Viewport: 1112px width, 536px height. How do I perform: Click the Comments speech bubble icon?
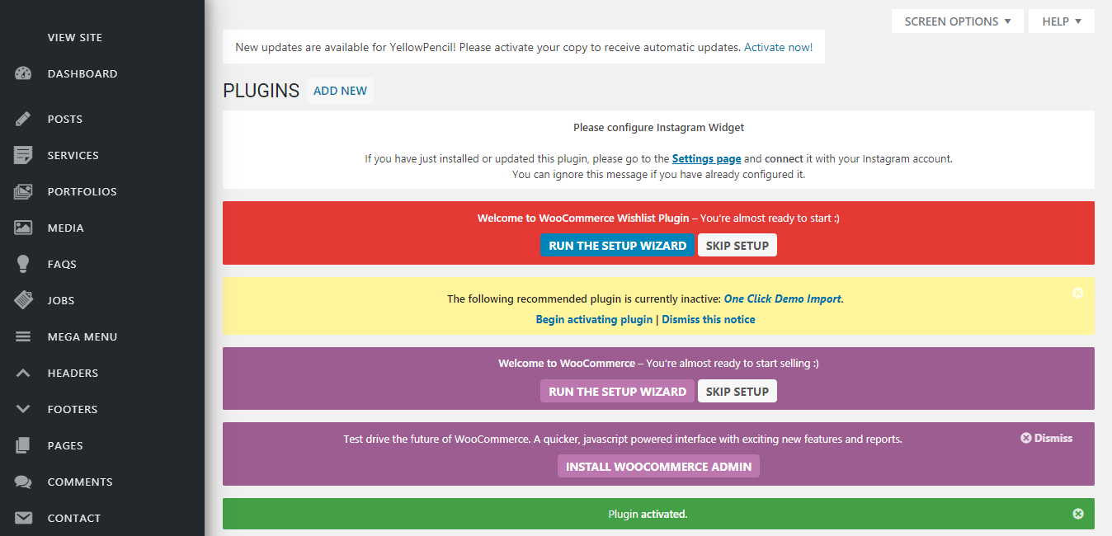point(23,482)
